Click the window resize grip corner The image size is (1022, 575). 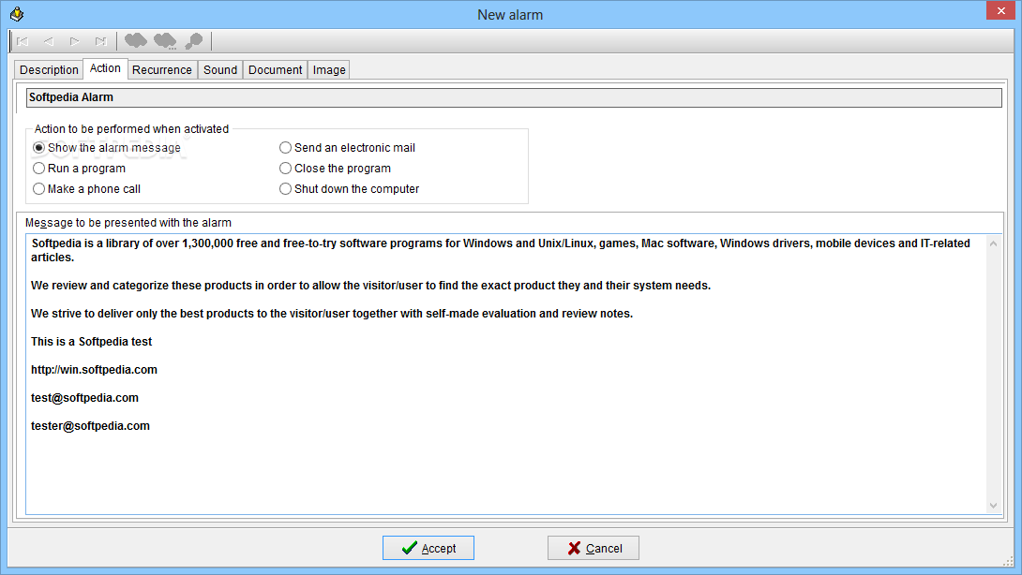pyautogui.click(x=1008, y=561)
